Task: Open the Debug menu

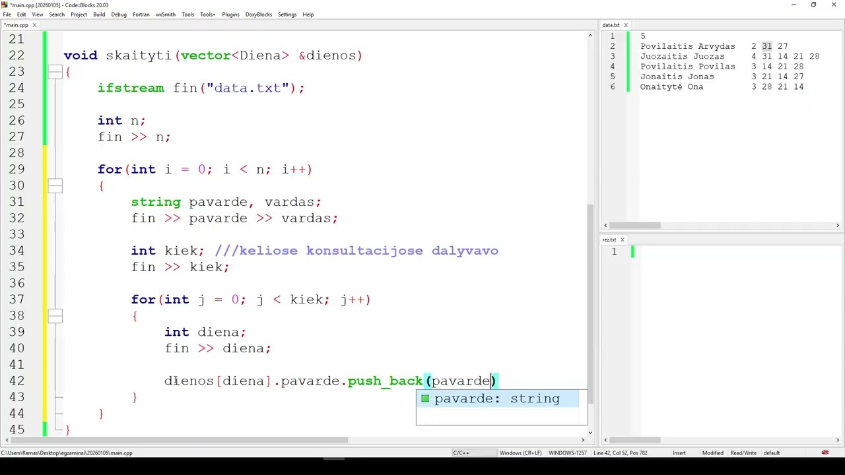Action: pos(119,15)
